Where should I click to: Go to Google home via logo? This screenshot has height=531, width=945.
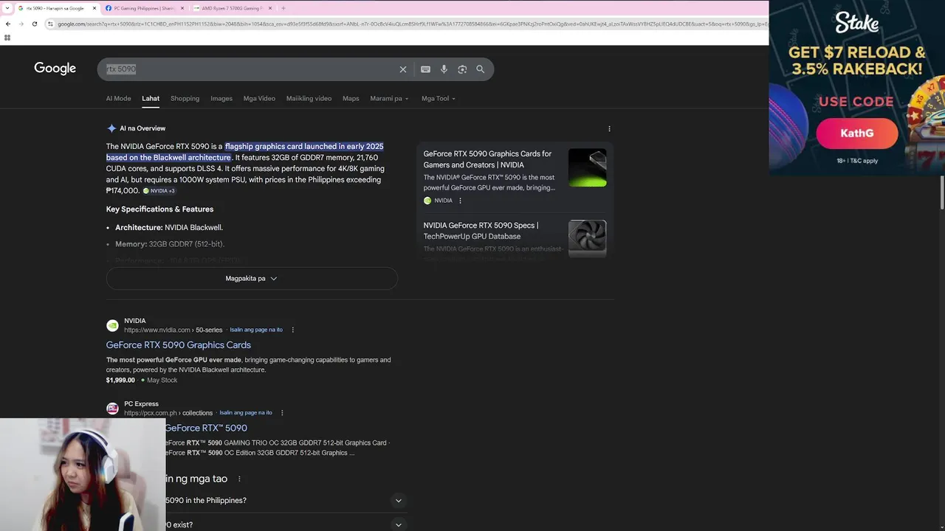[x=55, y=69]
